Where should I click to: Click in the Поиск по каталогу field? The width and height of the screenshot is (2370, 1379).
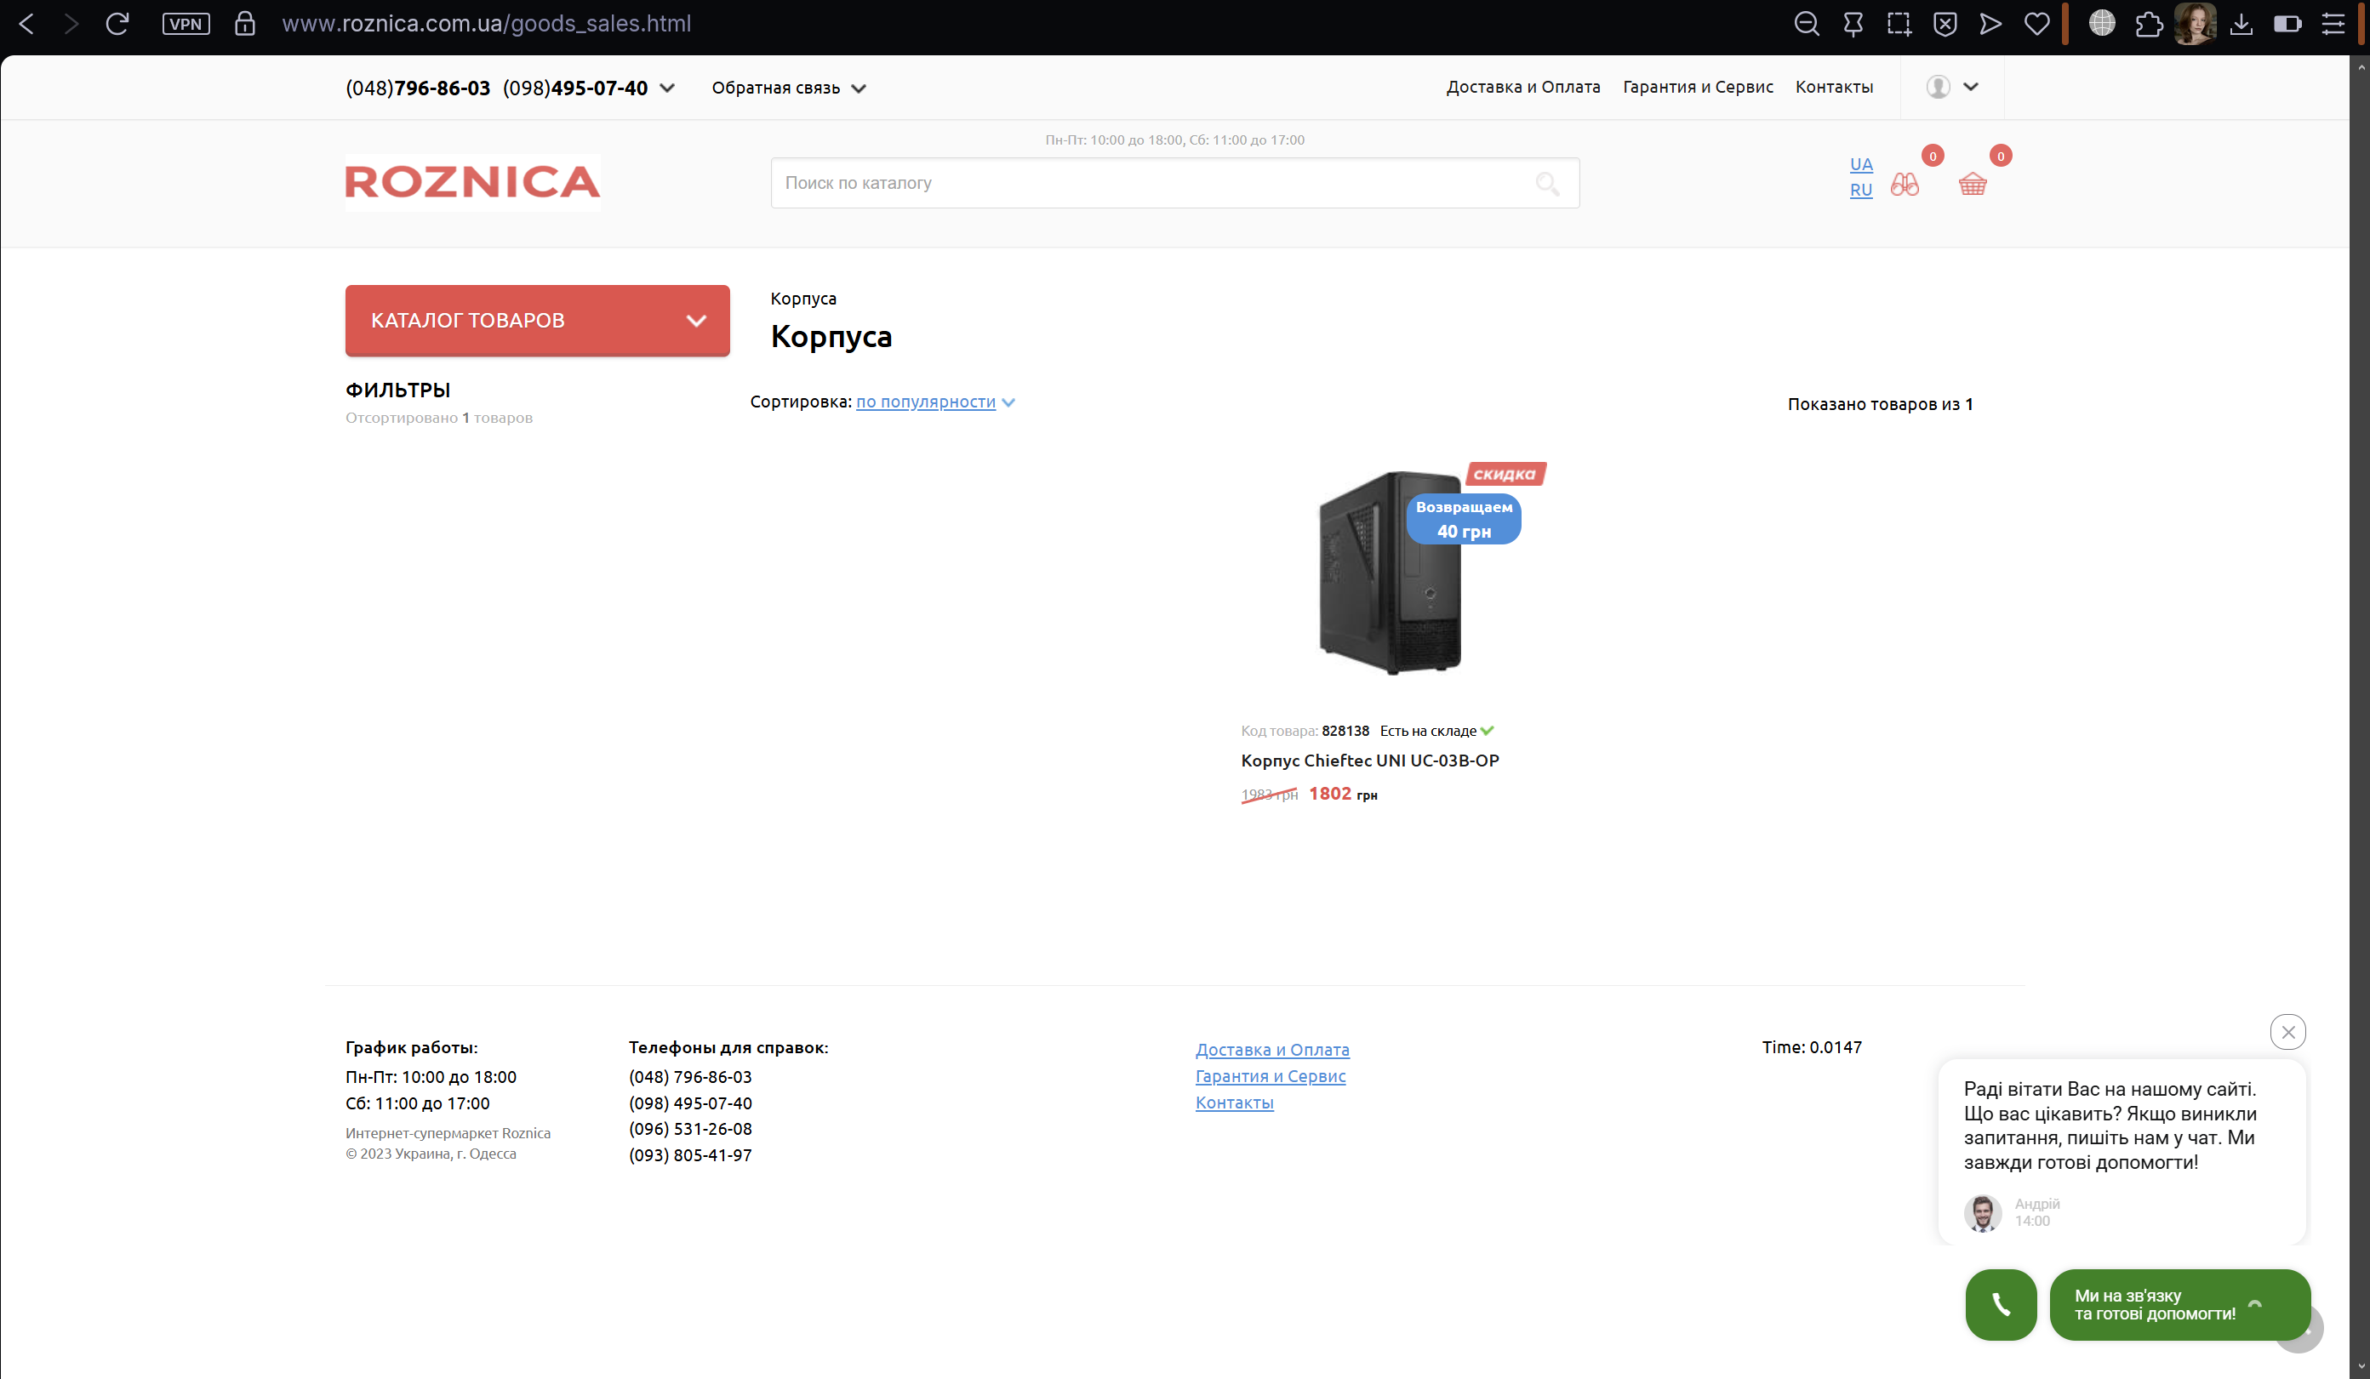pyautogui.click(x=1147, y=183)
